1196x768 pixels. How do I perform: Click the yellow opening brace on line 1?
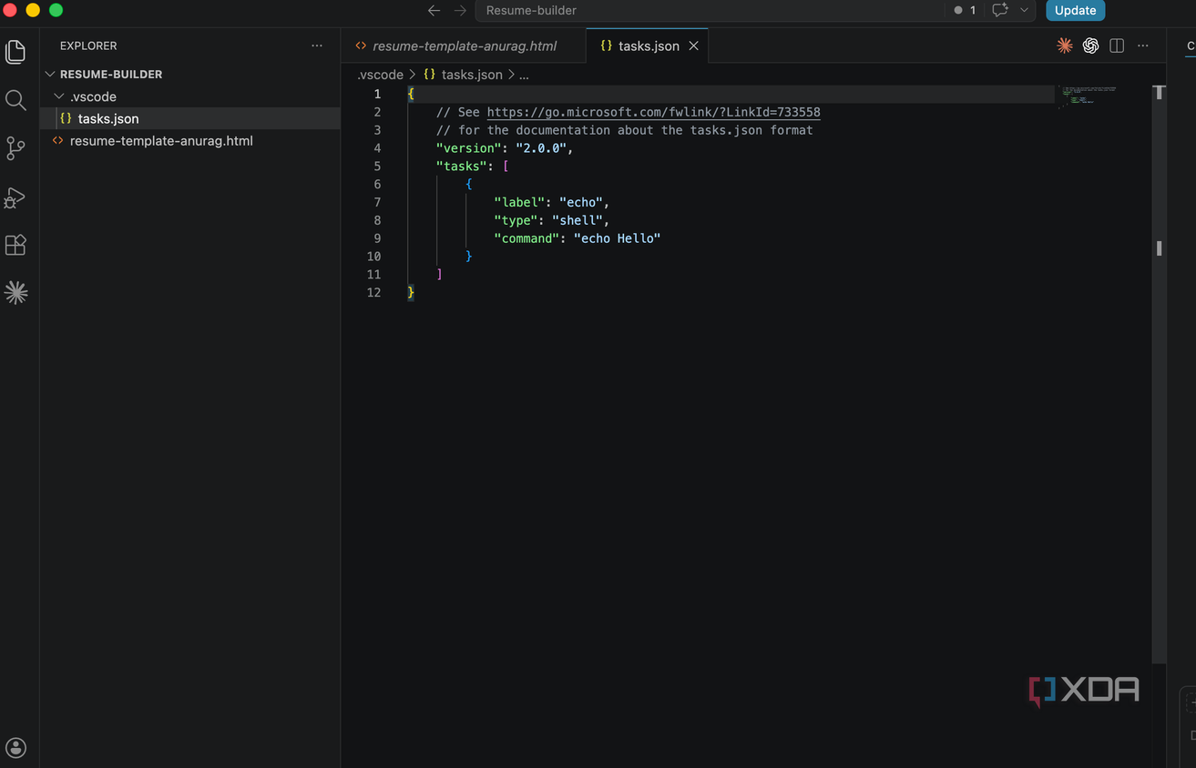click(x=411, y=94)
